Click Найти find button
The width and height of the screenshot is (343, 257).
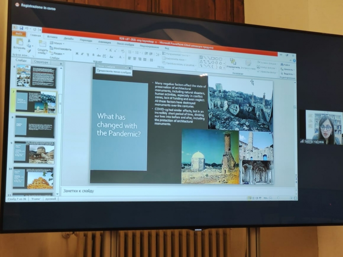coord(285,65)
